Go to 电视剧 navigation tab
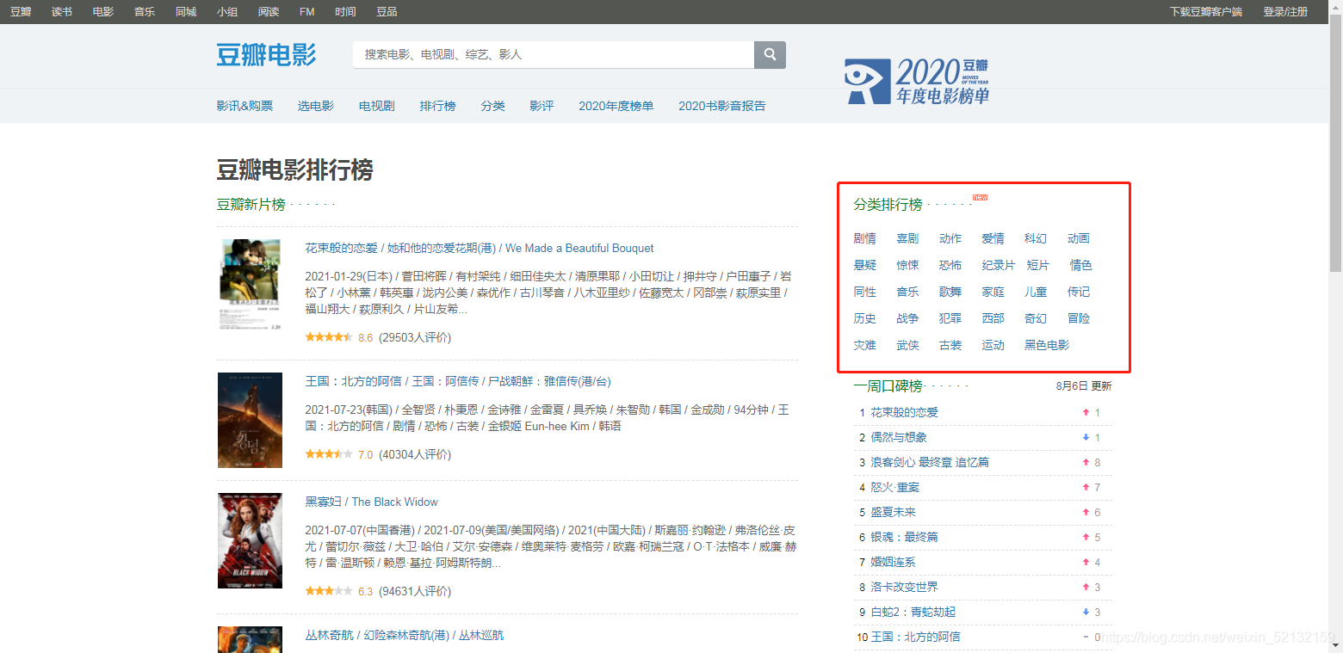 (x=377, y=106)
